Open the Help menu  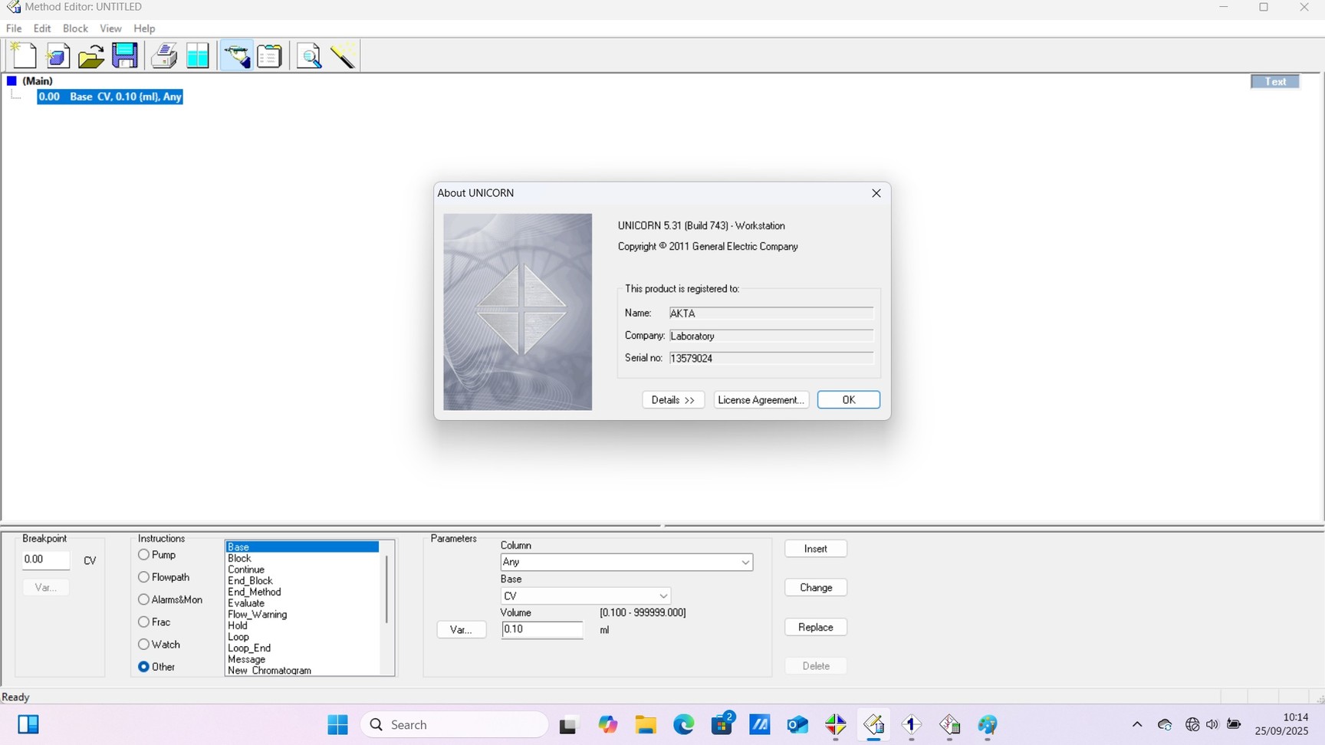tap(144, 28)
